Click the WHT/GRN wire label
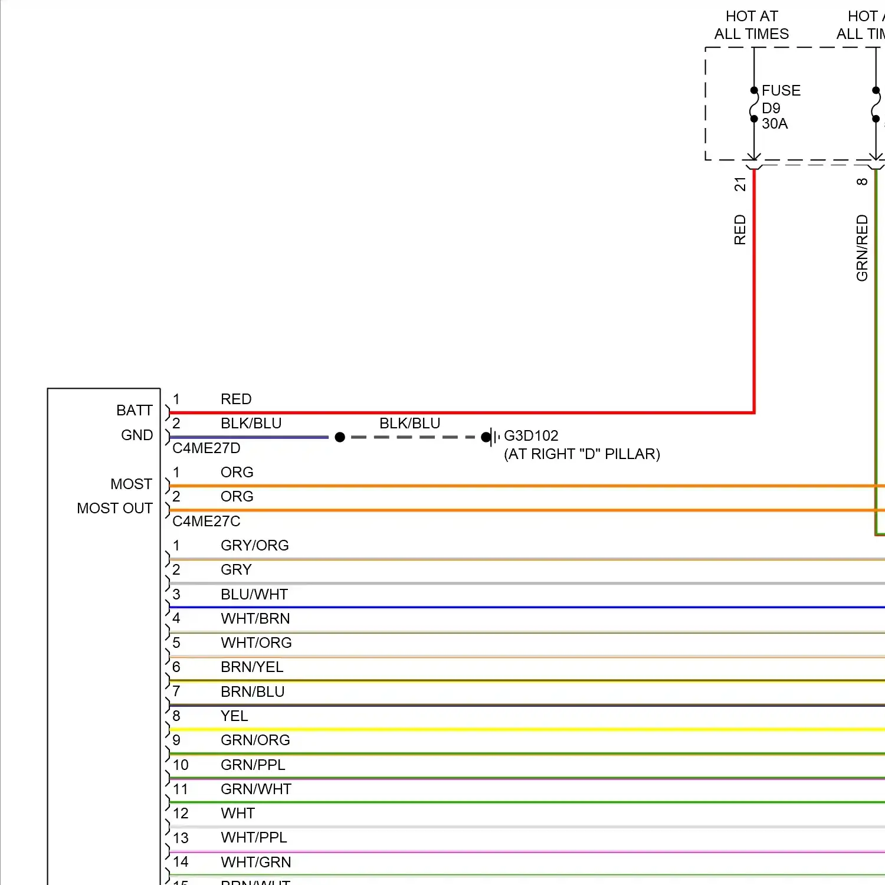Image resolution: width=885 pixels, height=885 pixels. pyautogui.click(x=256, y=862)
